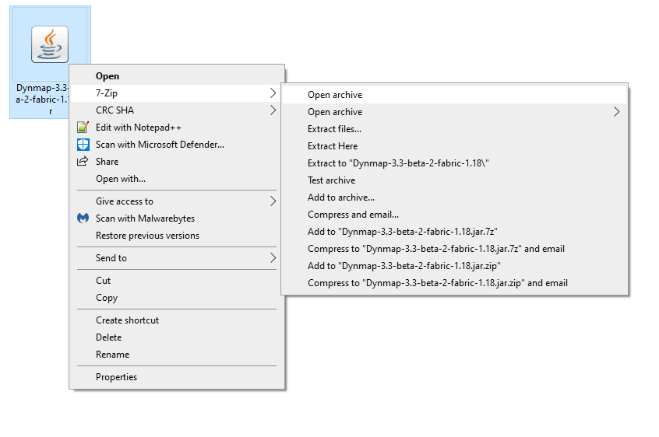Choose Delete from context menu

177,337
